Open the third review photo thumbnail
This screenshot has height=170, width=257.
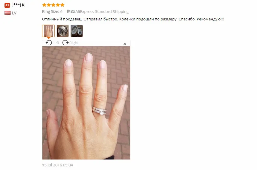(x=77, y=31)
